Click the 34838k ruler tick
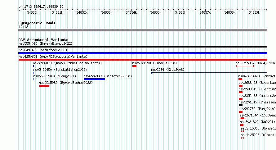Screen dimensions: 276x150 click(230, 12)
